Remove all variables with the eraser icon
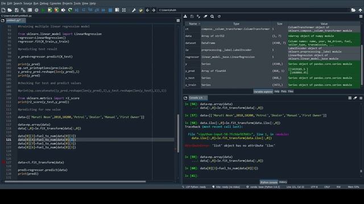Screen dimensions: 364x204 pos(205,16)
